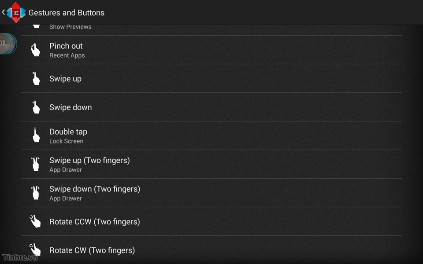Open the Swipe up gesture setting
The width and height of the screenshot is (423, 264).
211,78
